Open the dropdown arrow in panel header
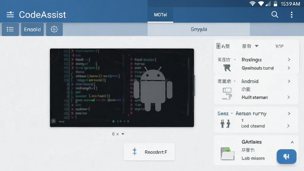Image resolution: width=304 pixels, height=171 pixels. (257, 46)
